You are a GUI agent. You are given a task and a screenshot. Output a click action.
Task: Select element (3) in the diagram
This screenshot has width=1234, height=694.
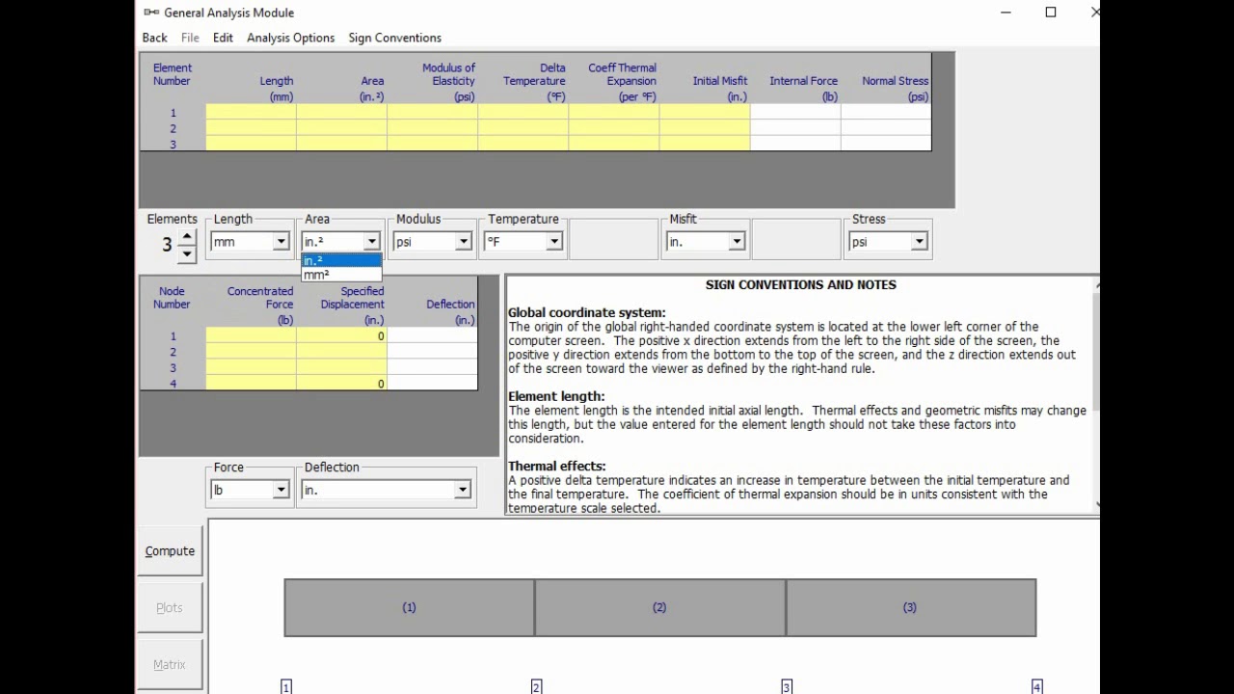coord(910,607)
